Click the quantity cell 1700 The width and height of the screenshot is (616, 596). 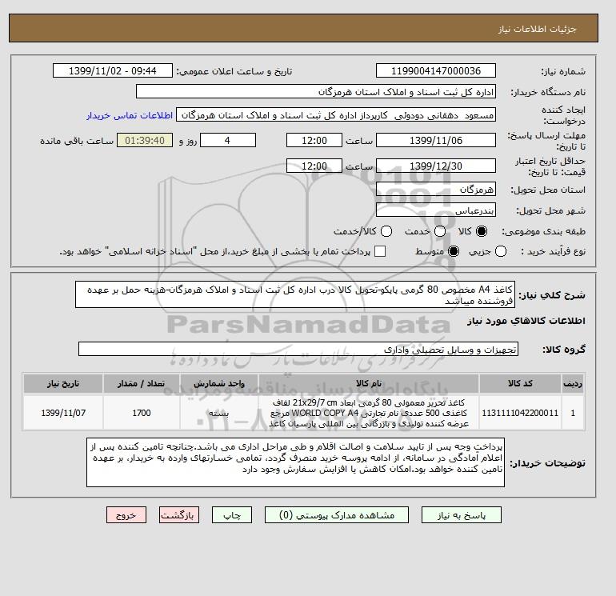tap(142, 413)
